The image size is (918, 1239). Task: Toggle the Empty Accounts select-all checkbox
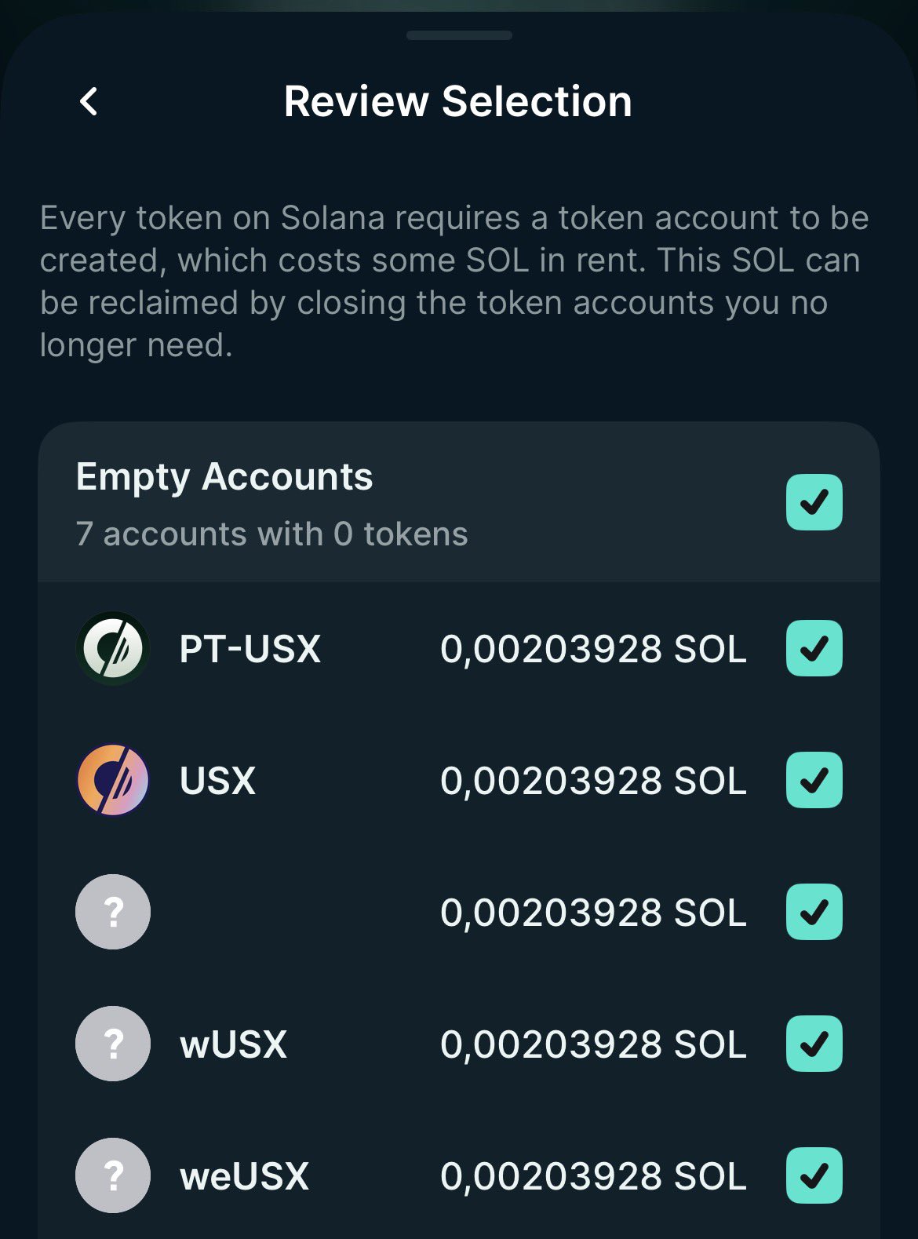coord(814,502)
